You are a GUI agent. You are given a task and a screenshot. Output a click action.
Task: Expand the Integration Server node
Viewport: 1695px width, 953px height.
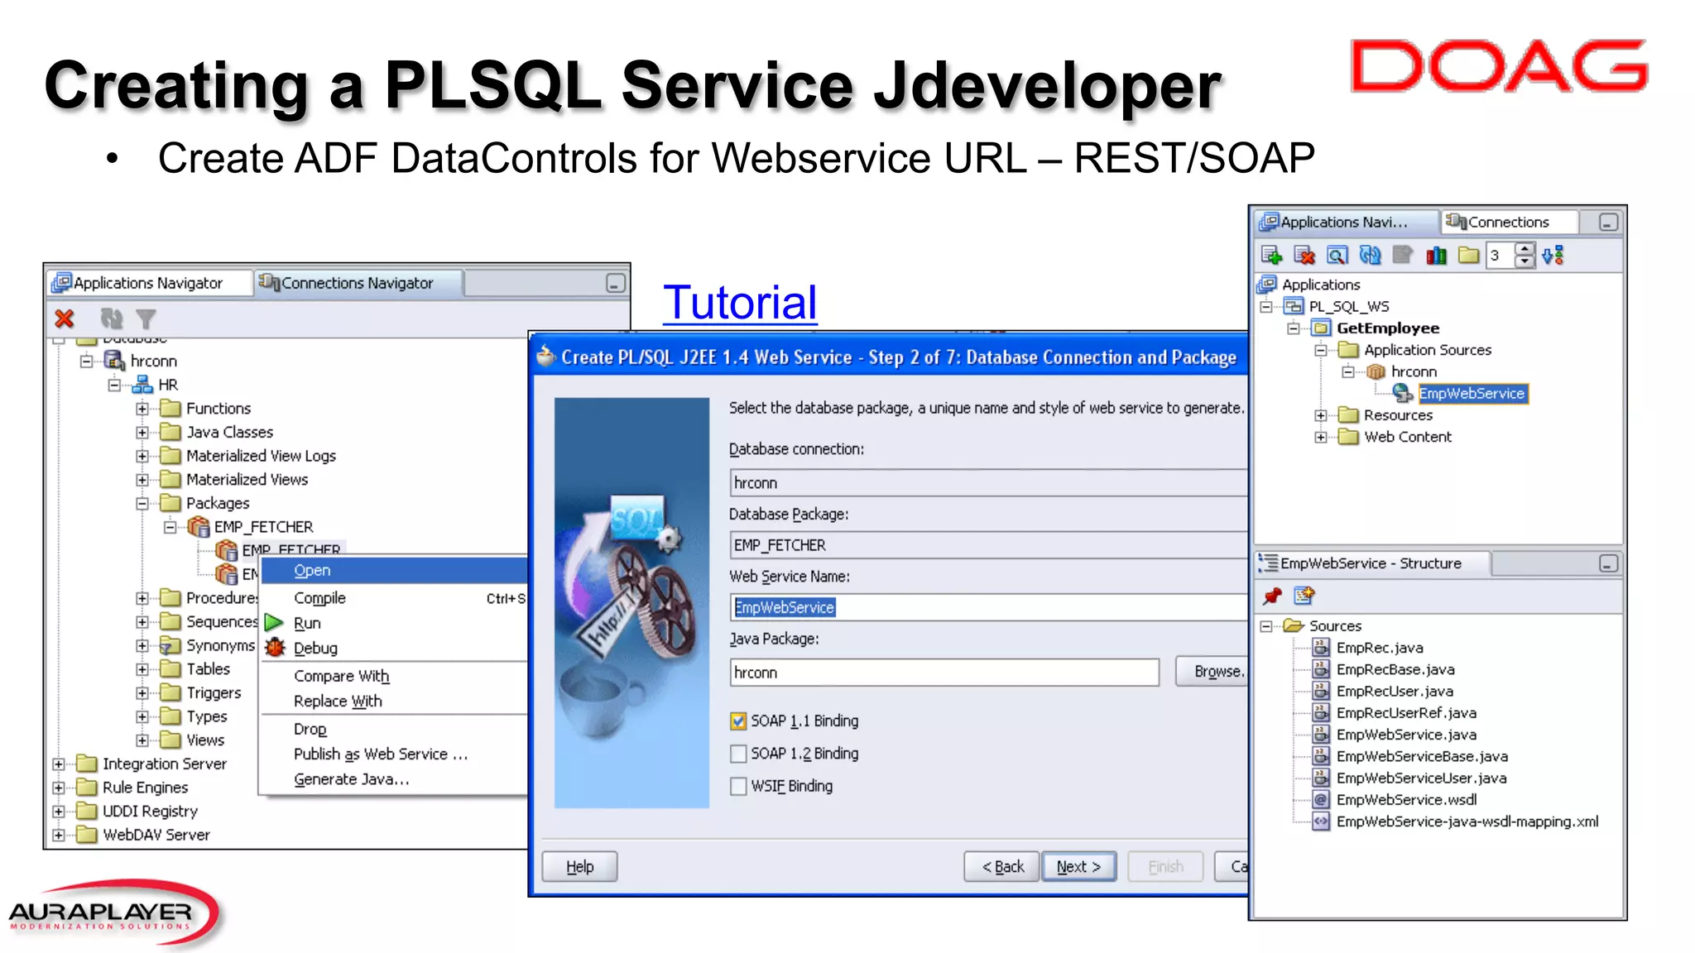[x=59, y=764]
